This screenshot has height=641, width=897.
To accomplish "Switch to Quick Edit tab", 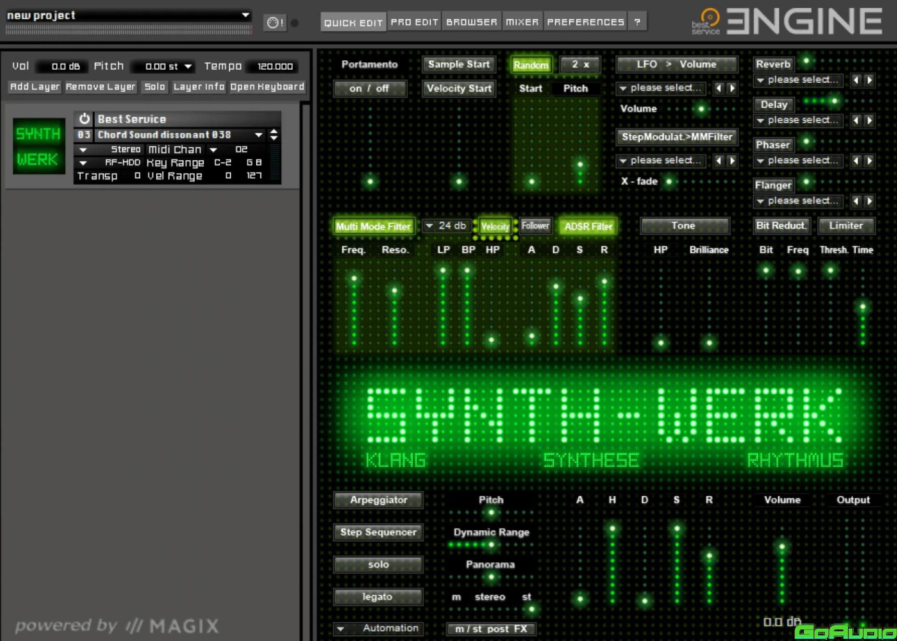I will coord(353,22).
